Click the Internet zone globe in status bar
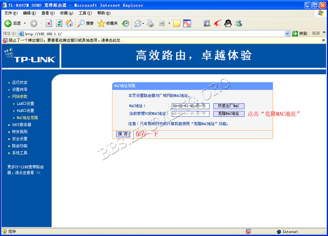 279,232
